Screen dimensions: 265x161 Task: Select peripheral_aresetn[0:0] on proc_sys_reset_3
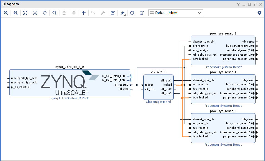(x=238, y=137)
